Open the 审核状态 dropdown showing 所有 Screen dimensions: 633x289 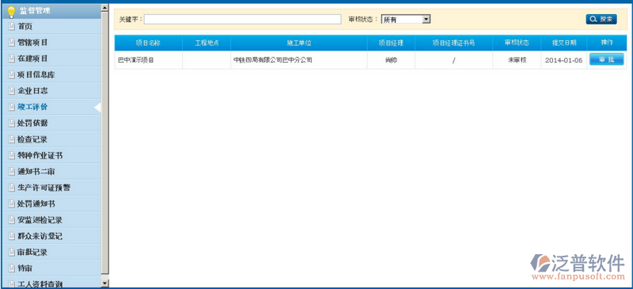[x=406, y=19]
